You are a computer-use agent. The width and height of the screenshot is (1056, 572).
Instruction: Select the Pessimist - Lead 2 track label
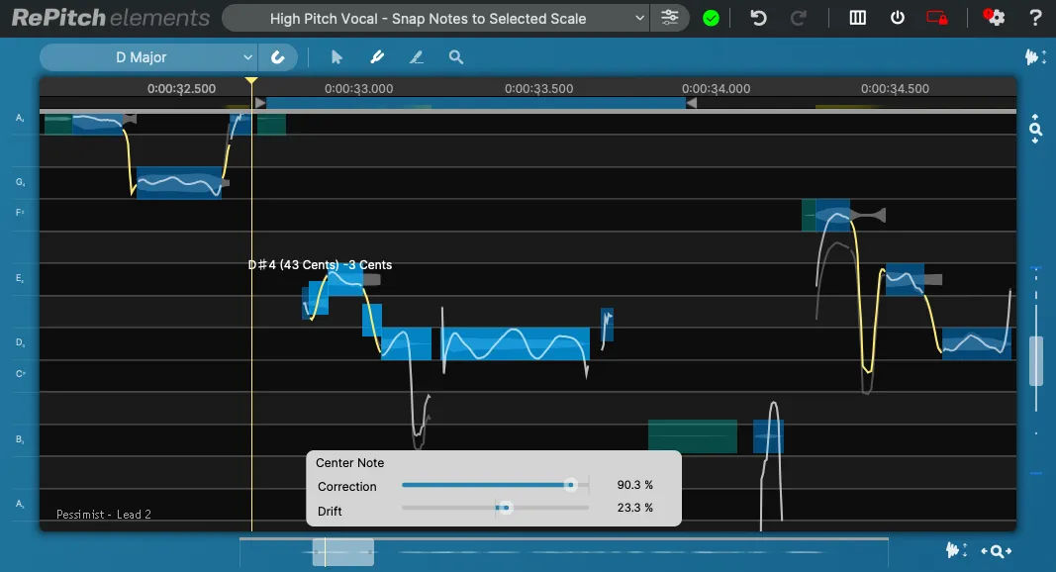pos(101,514)
